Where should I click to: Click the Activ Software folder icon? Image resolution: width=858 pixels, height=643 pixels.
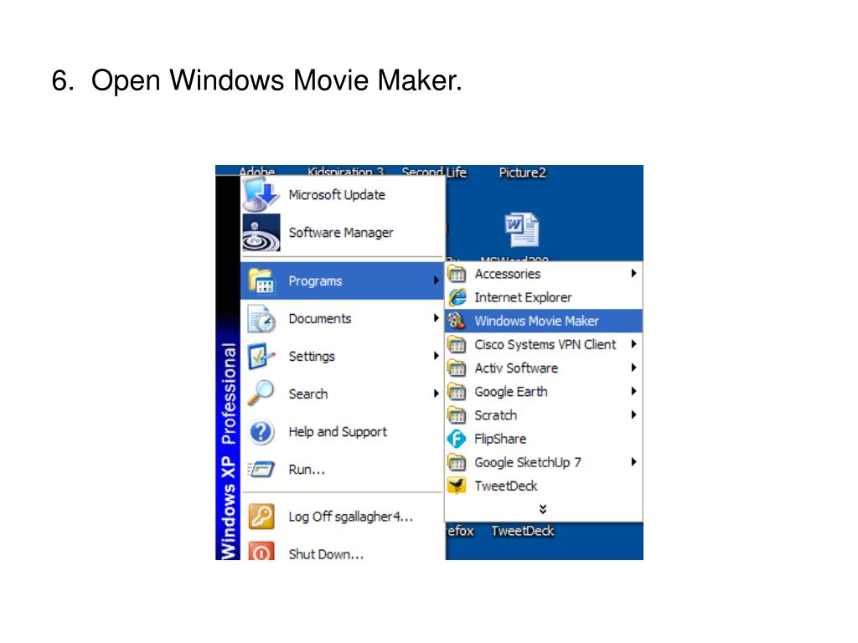(457, 368)
